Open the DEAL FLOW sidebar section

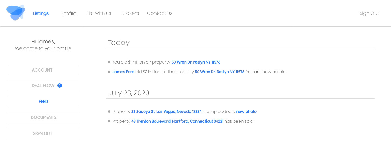[x=43, y=86]
